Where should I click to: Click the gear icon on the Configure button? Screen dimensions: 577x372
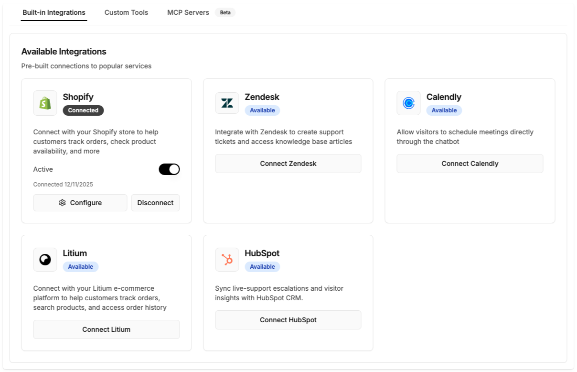(62, 202)
